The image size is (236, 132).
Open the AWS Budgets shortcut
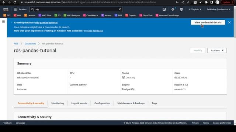click(x=72, y=15)
